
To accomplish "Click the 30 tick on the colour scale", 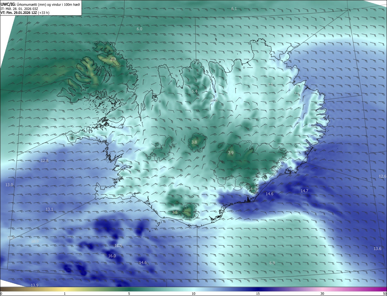I will click(x=322, y=294).
